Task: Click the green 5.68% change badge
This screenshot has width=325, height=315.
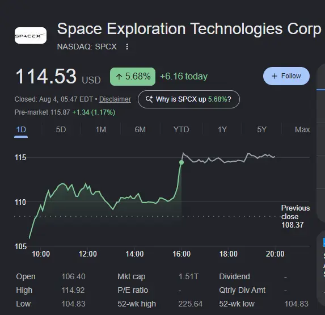Action: (133, 76)
